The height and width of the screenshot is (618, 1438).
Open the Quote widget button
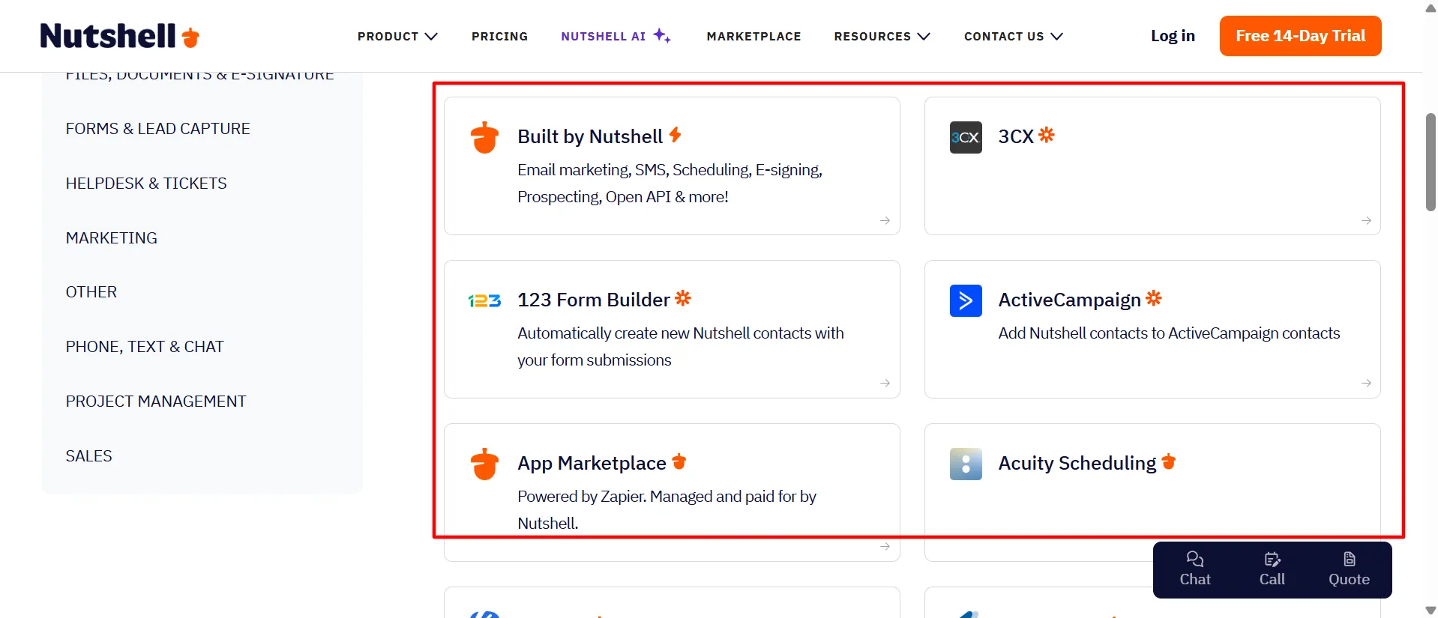tap(1349, 569)
